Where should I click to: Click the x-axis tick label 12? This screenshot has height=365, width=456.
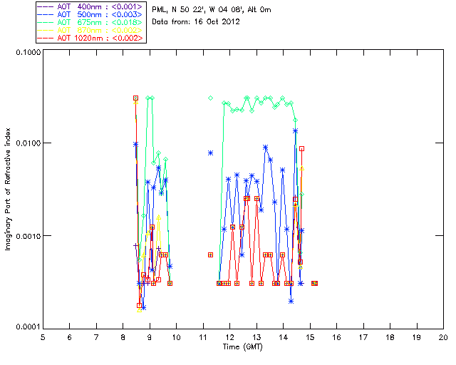tap(229, 337)
